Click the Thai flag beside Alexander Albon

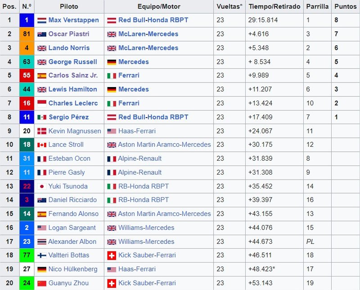click(x=42, y=242)
